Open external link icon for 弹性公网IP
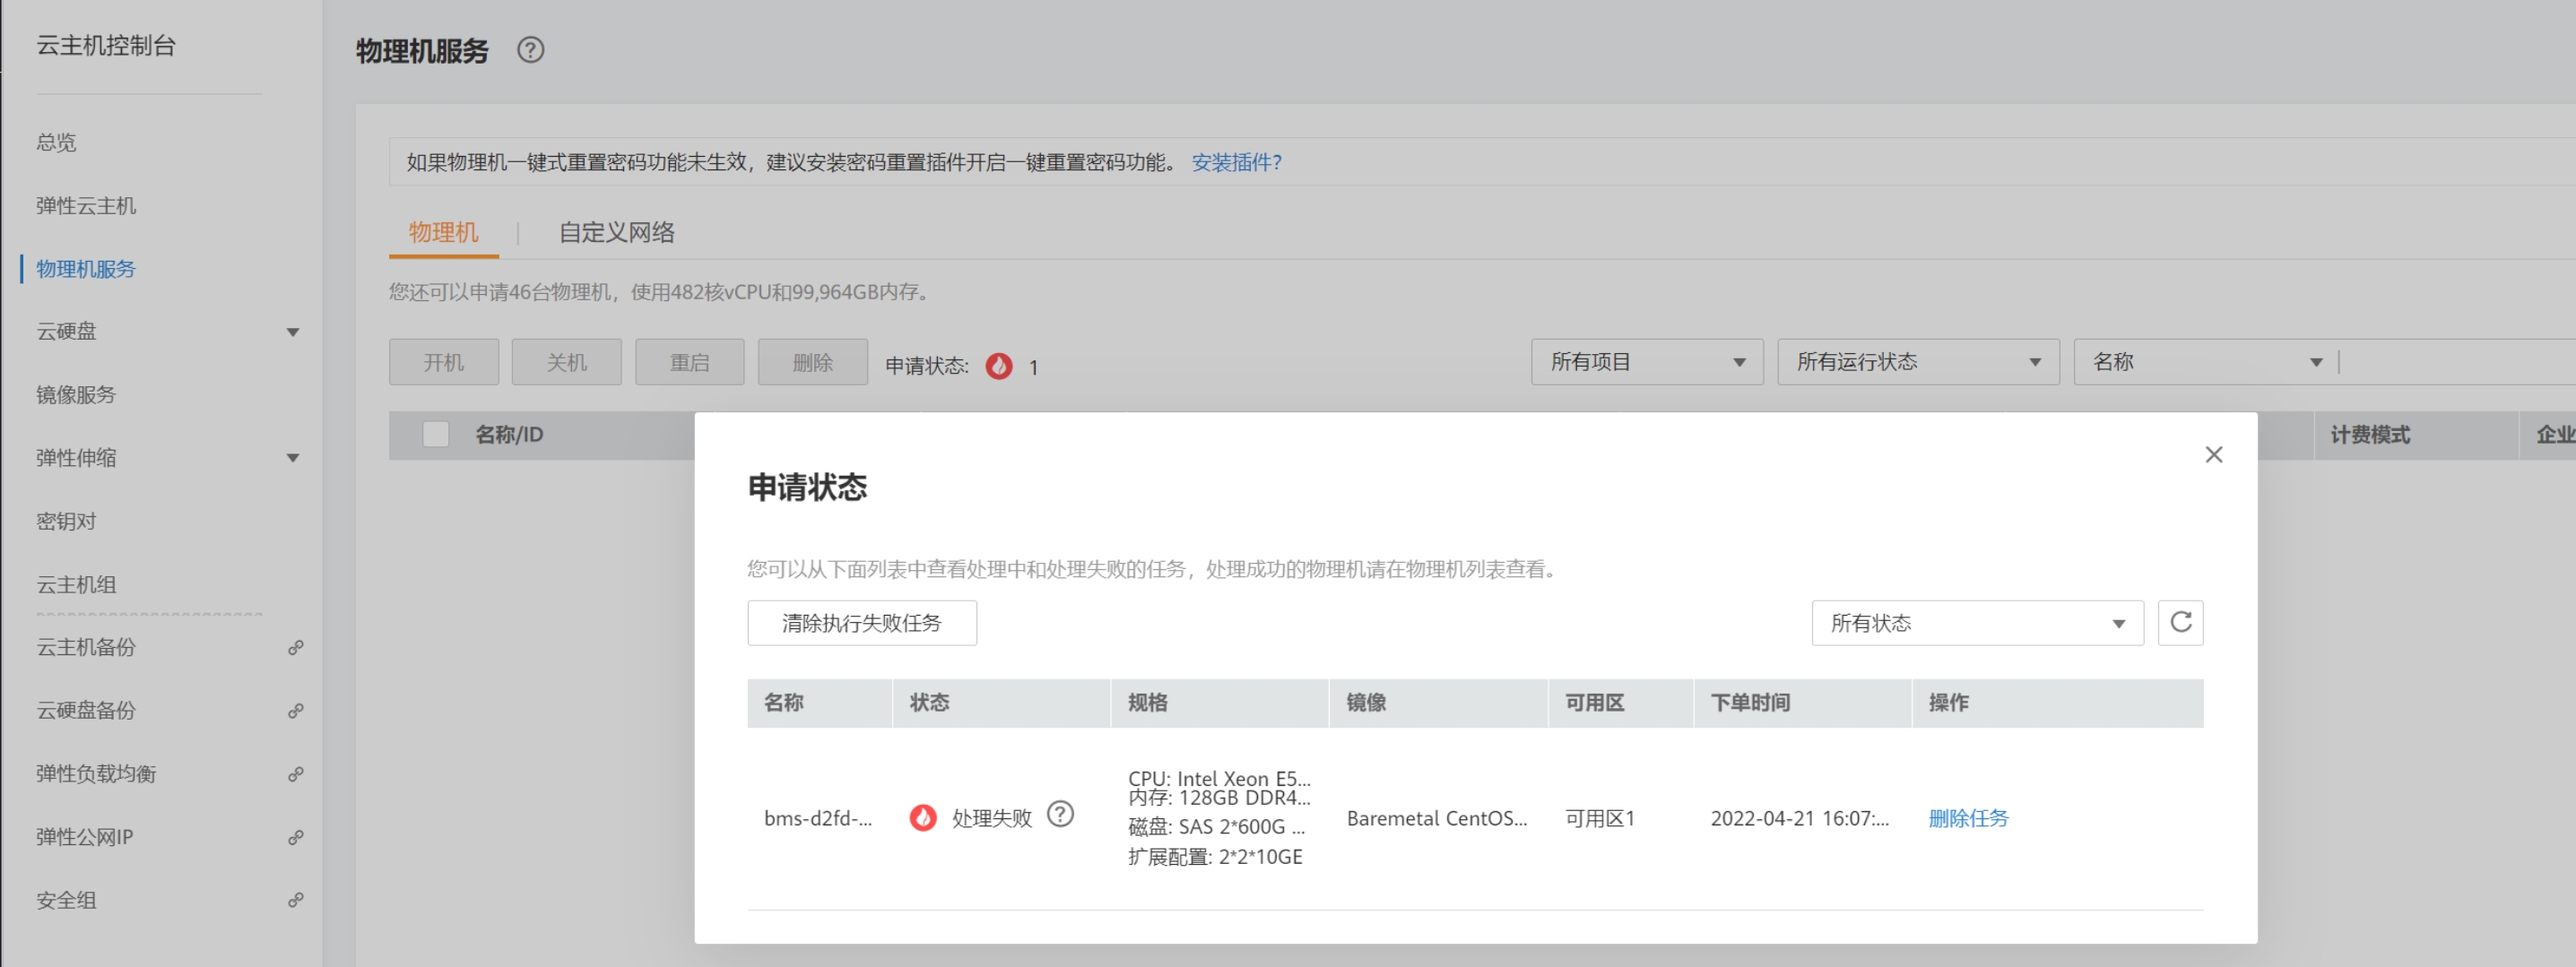The height and width of the screenshot is (967, 2576). [x=295, y=837]
